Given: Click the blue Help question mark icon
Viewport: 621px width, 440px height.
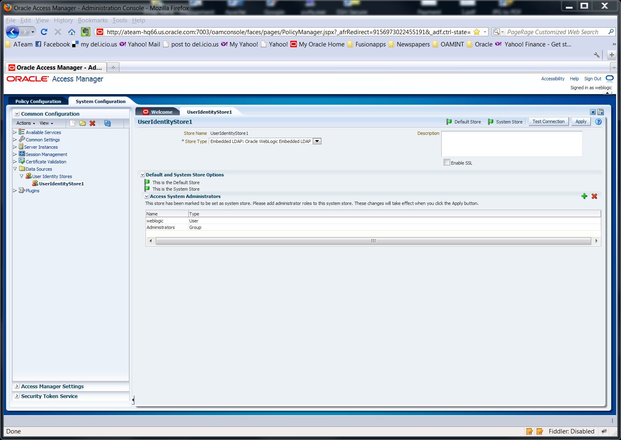Looking at the screenshot, I should point(599,122).
